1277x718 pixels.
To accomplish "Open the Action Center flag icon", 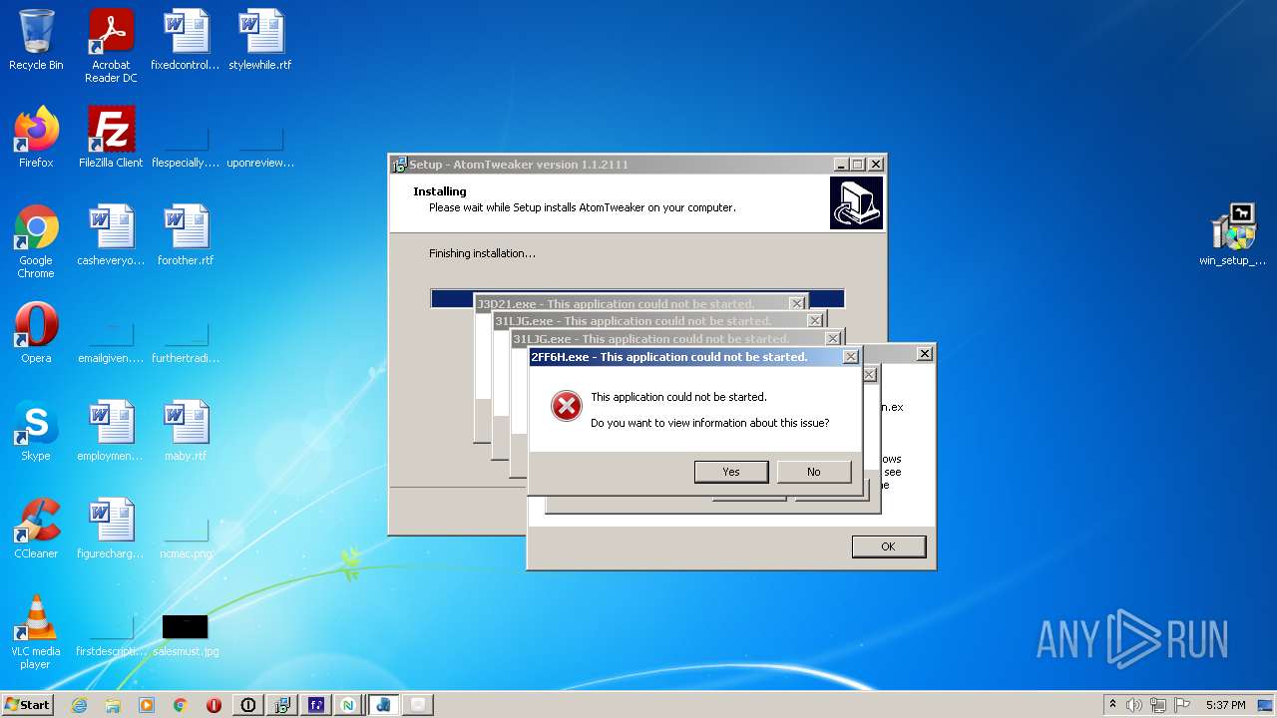I will point(1181,705).
